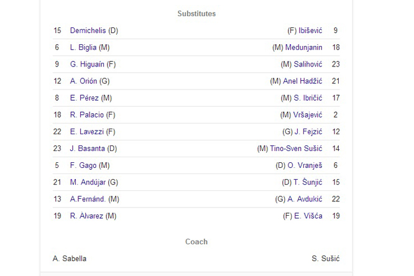
Task: Select G. Higuaín in substitutes list
Action: [87, 65]
